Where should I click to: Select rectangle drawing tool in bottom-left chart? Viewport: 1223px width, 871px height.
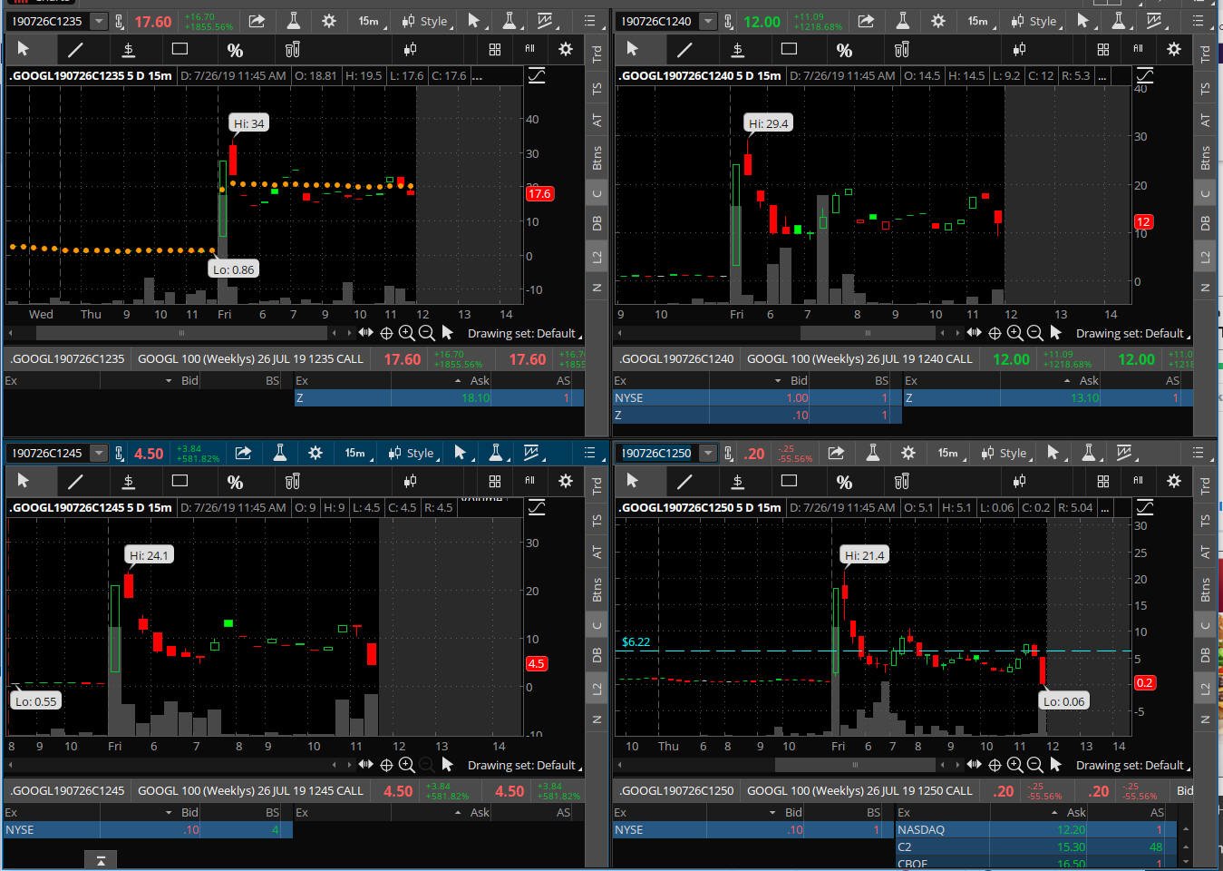tap(180, 481)
